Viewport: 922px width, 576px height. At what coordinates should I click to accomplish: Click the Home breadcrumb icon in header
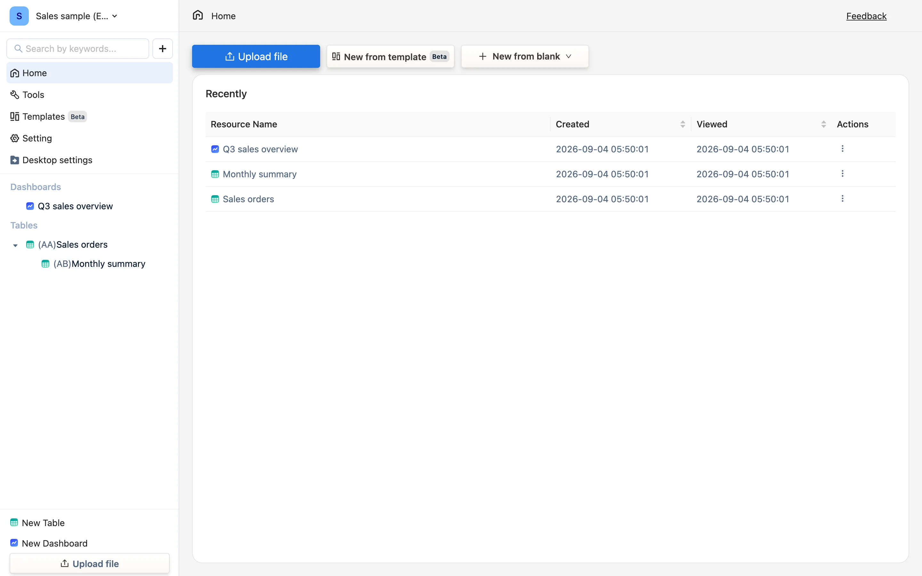(198, 15)
